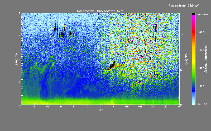Click the '5' tick on the kft axis
Screen dimensions: 211x131
[181, 70]
